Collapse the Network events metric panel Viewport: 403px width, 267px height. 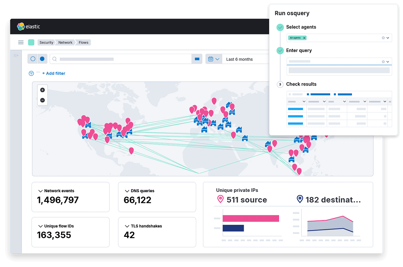40,191
